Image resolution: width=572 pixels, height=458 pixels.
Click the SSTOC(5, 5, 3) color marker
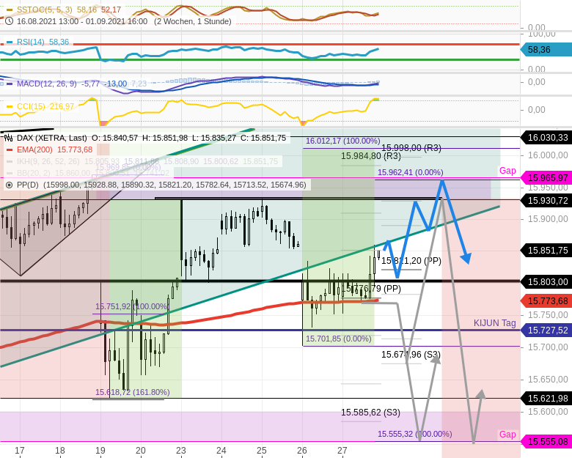click(10, 10)
